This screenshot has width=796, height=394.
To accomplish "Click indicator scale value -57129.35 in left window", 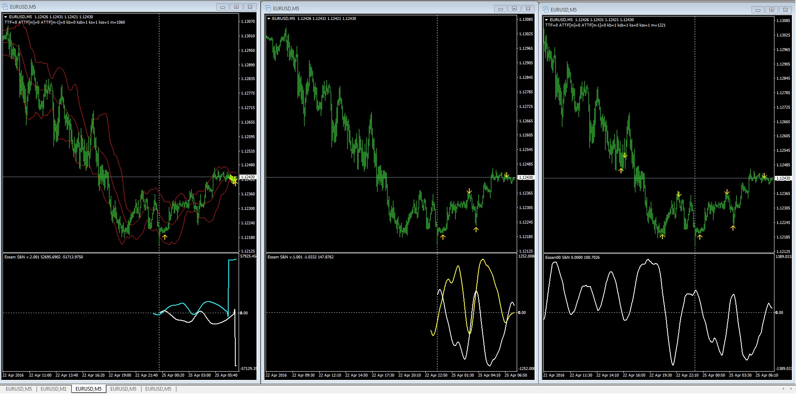I will 248,369.
